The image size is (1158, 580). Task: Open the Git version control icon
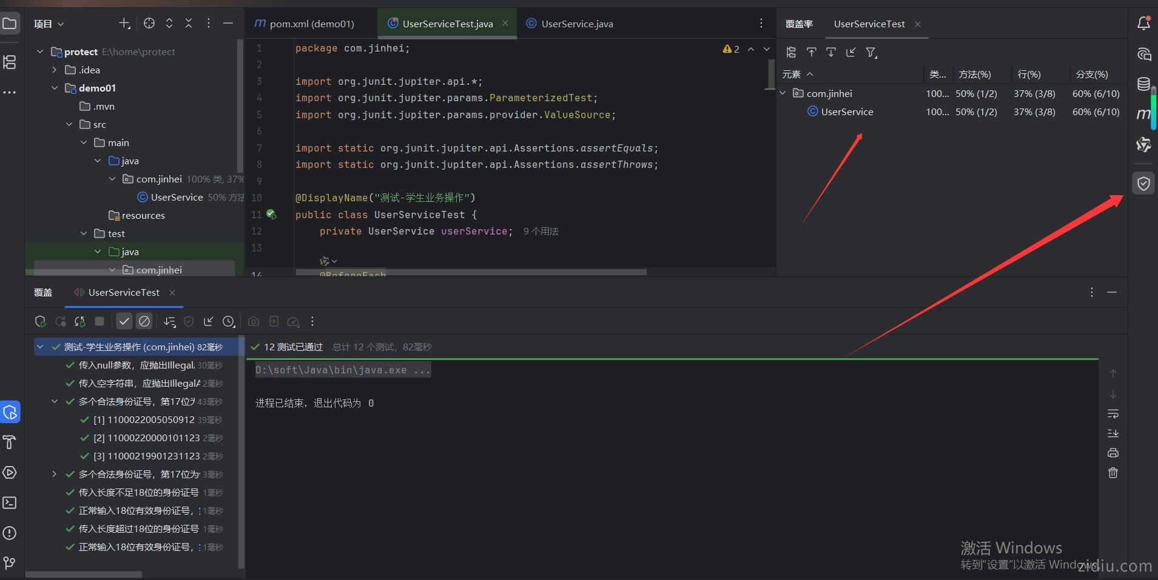[x=10, y=563]
